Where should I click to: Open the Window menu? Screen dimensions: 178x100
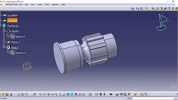(55, 4)
